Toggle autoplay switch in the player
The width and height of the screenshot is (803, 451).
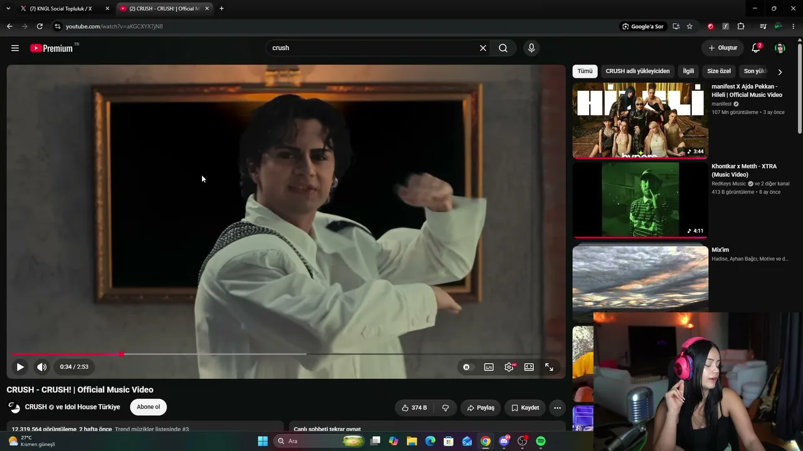point(468,367)
